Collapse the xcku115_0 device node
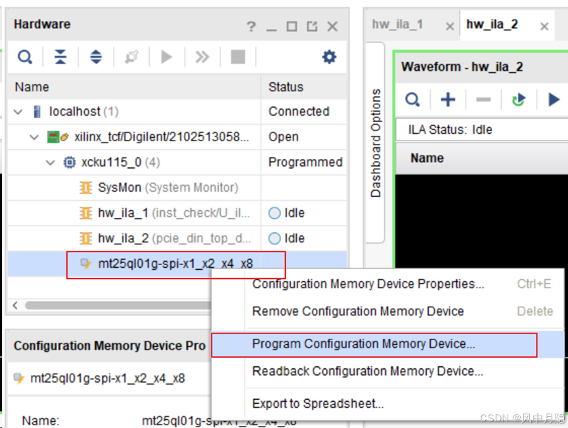Image resolution: width=568 pixels, height=428 pixels. 51,163
